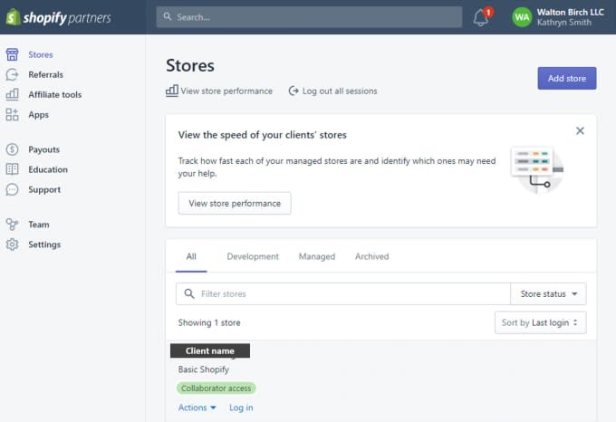Click the Support chat bubble icon
The image size is (616, 422).
pos(12,189)
